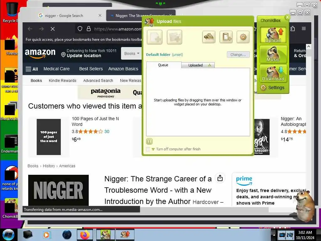Screen dimensions: 321x241
Task: Click Kindle Rewards in the subnav
Action: tap(62, 81)
